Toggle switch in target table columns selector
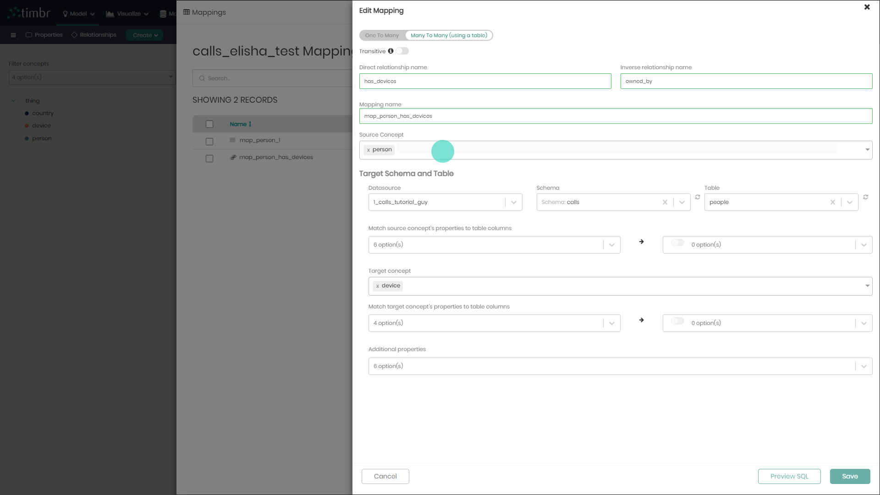The image size is (880, 495). 677,321
